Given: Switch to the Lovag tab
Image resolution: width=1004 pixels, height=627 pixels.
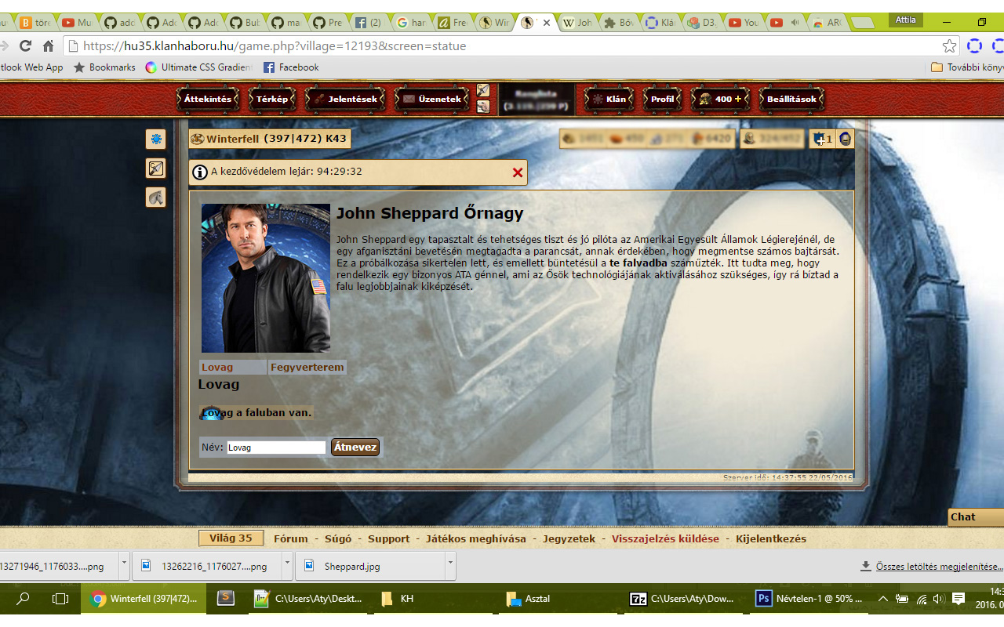Looking at the screenshot, I should (x=217, y=368).
